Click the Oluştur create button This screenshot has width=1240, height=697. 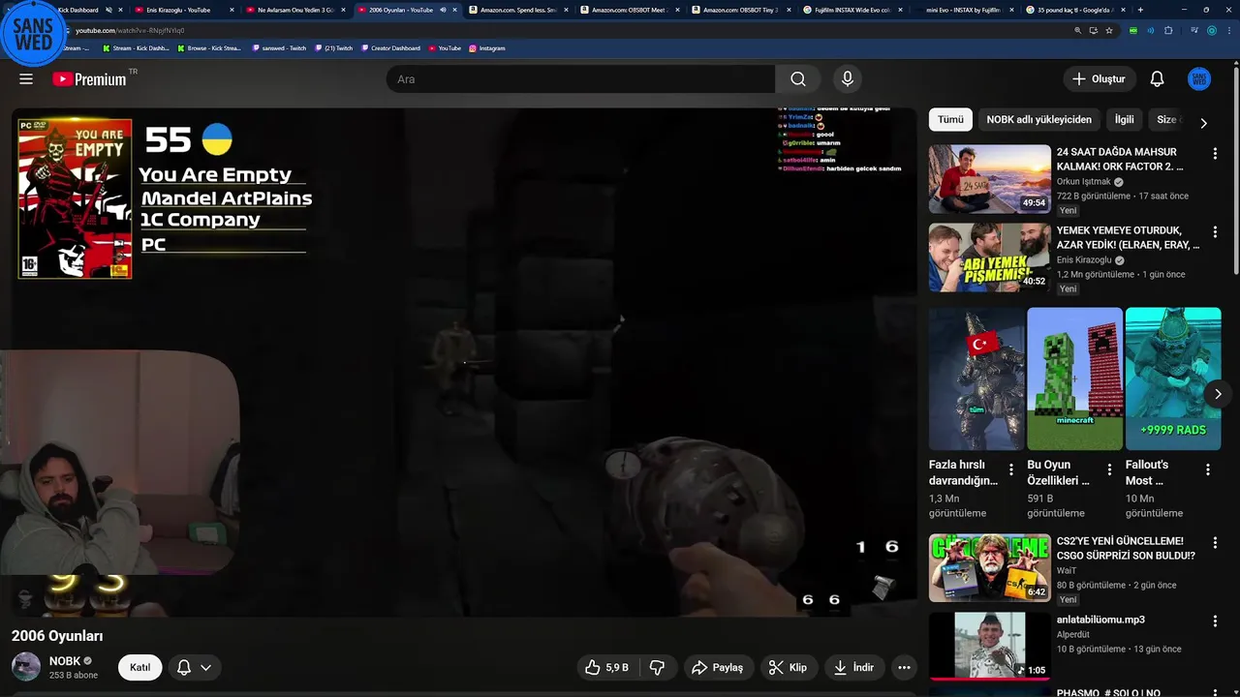point(1099,79)
